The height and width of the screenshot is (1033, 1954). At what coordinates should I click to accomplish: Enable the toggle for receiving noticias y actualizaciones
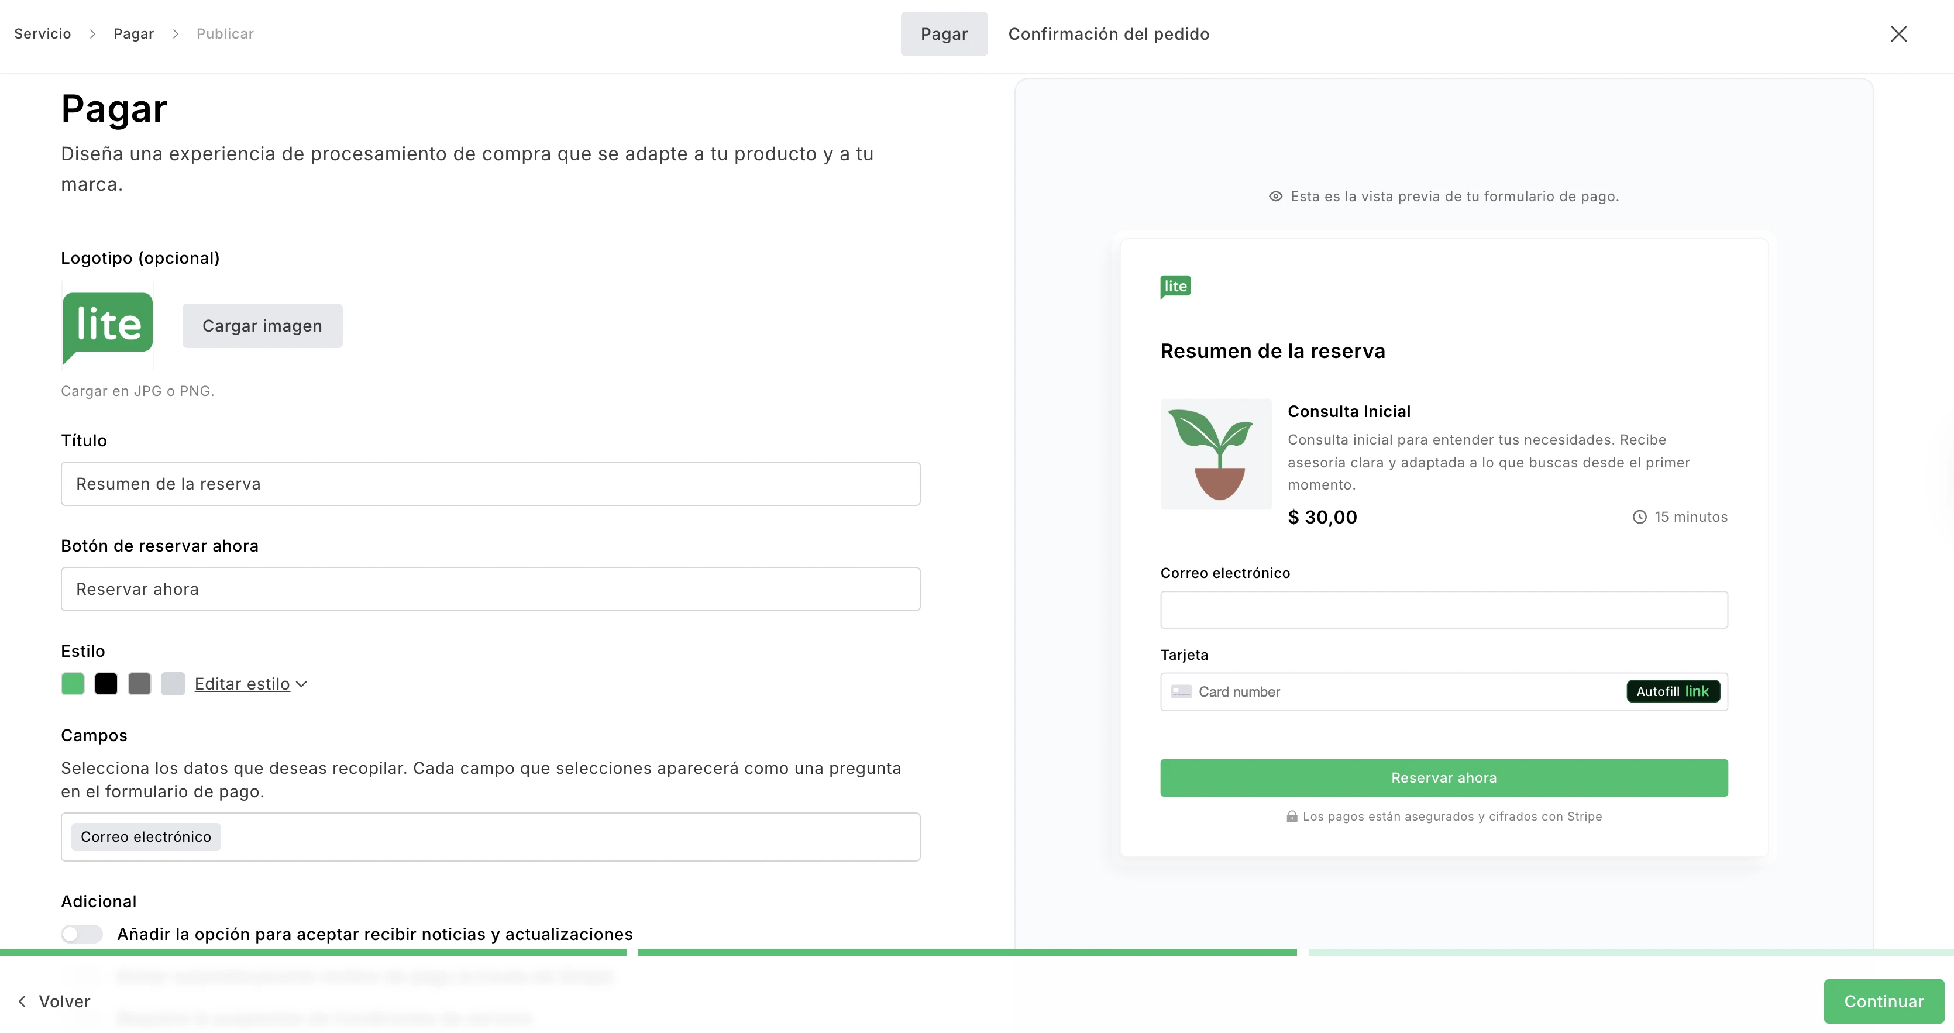tap(81, 934)
